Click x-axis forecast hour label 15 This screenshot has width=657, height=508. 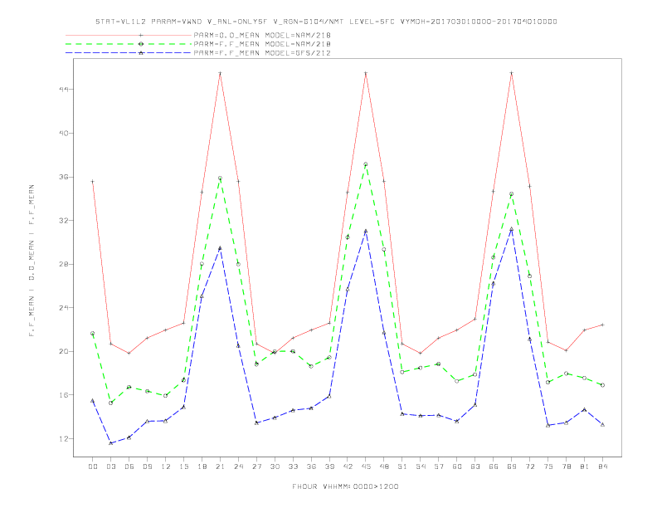[x=183, y=466]
